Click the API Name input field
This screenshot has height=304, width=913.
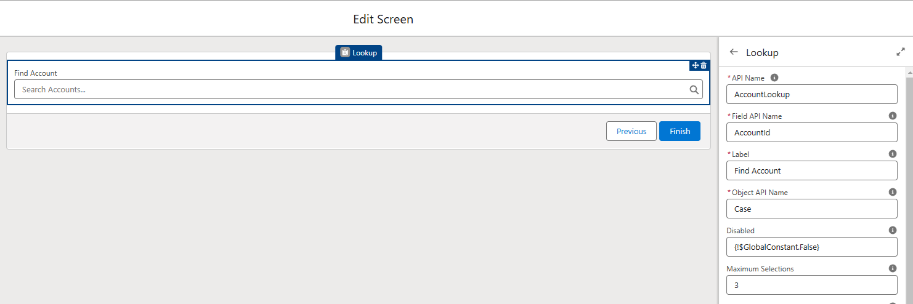coord(811,94)
